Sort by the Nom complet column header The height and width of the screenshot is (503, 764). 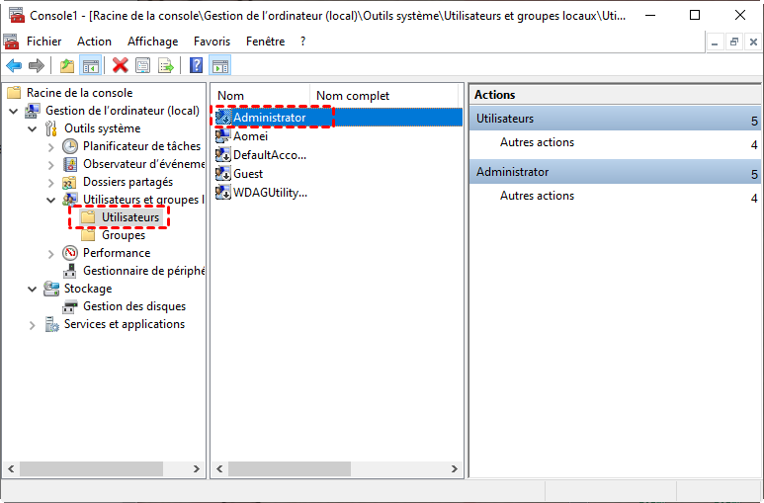[383, 96]
